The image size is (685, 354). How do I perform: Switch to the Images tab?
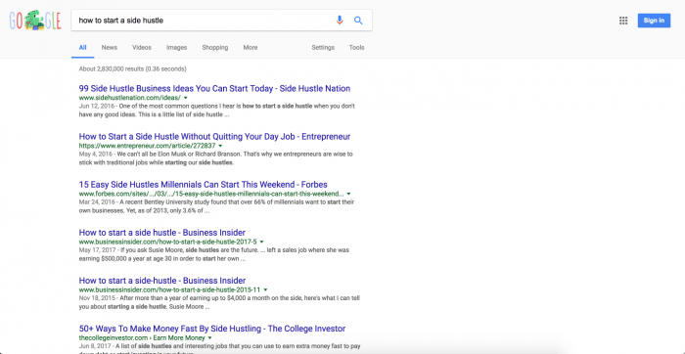coord(176,48)
